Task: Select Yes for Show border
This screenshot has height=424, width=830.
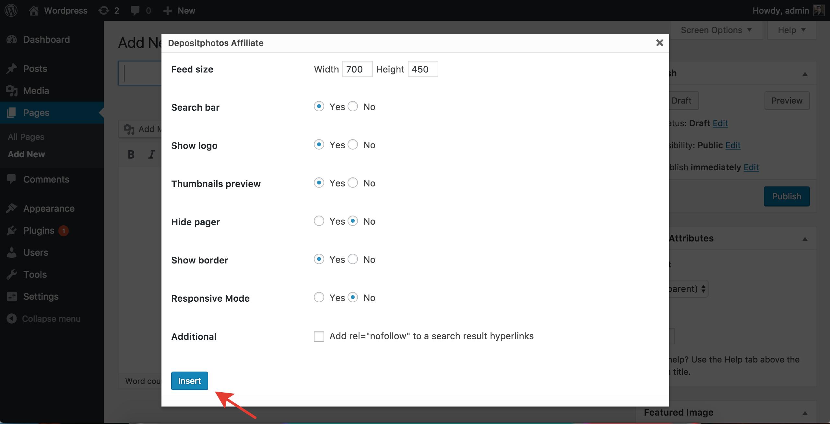Action: (x=319, y=259)
